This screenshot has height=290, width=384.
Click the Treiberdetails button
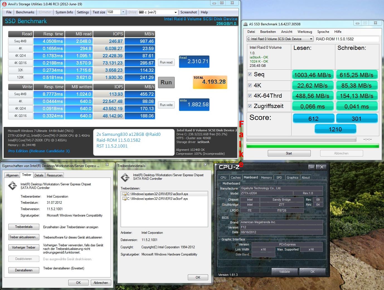tap(24, 227)
